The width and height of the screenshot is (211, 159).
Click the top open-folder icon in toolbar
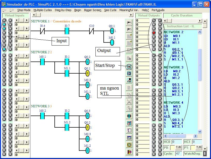(129, 23)
